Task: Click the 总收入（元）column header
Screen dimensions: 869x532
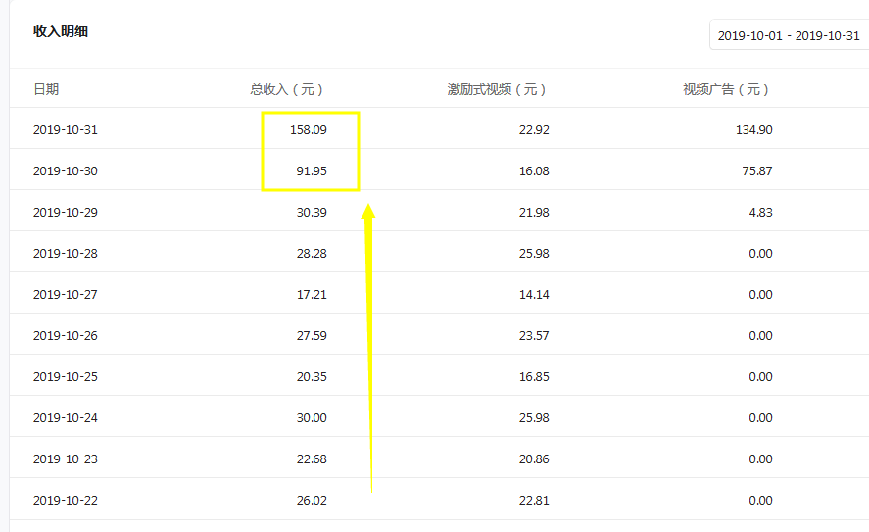Action: [x=286, y=89]
